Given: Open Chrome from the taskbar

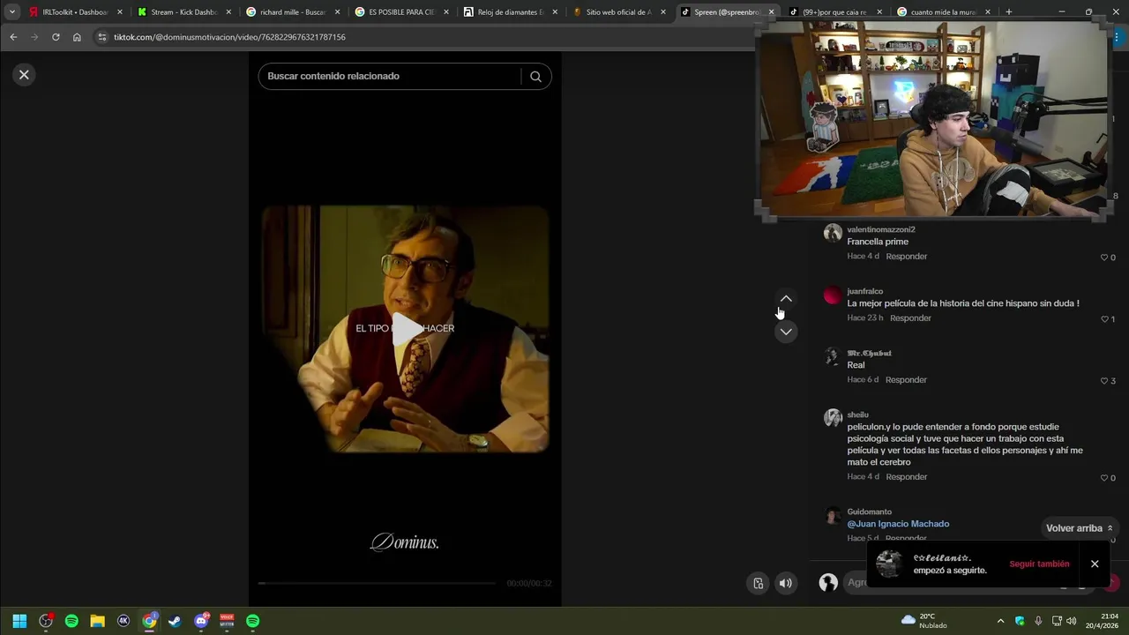Looking at the screenshot, I should (x=149, y=621).
